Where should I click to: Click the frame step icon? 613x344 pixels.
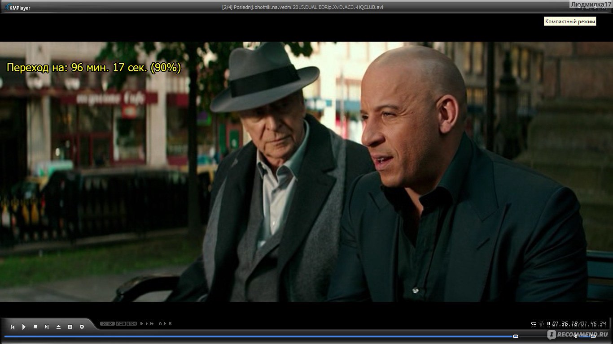coord(142,323)
